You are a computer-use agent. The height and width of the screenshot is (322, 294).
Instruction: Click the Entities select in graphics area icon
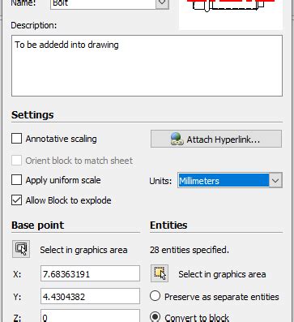click(160, 273)
